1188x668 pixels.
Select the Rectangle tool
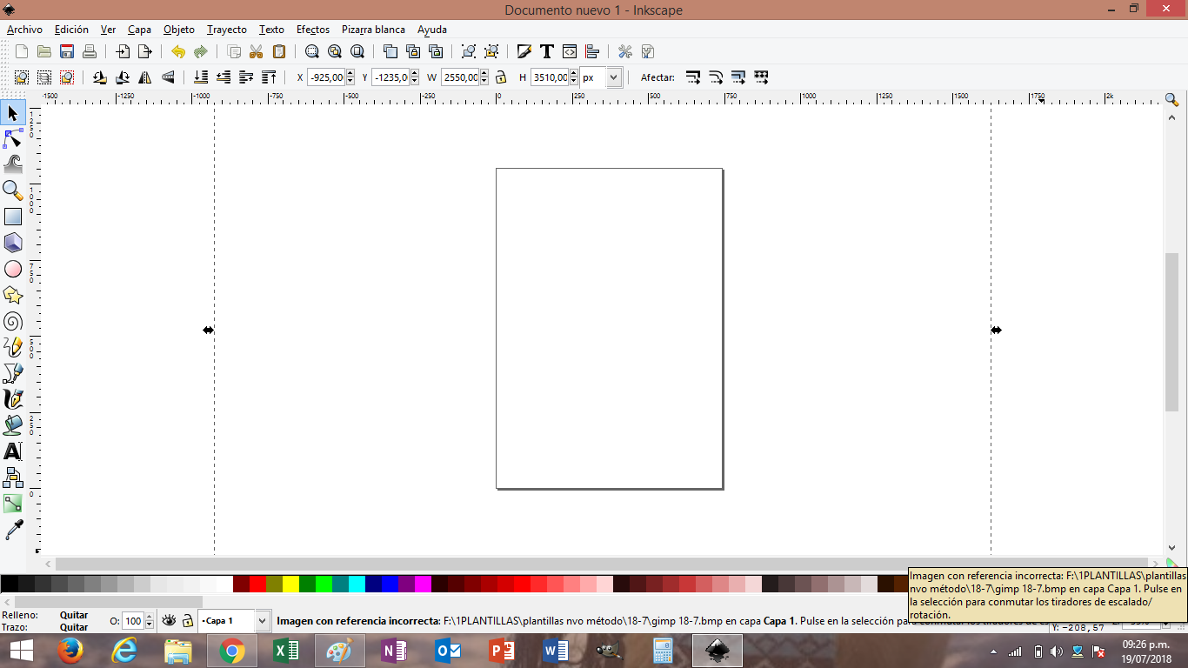13,217
